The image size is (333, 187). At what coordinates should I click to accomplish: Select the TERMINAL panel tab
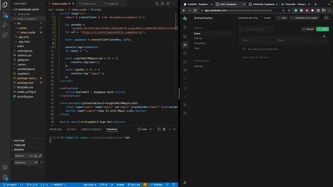[112, 129]
